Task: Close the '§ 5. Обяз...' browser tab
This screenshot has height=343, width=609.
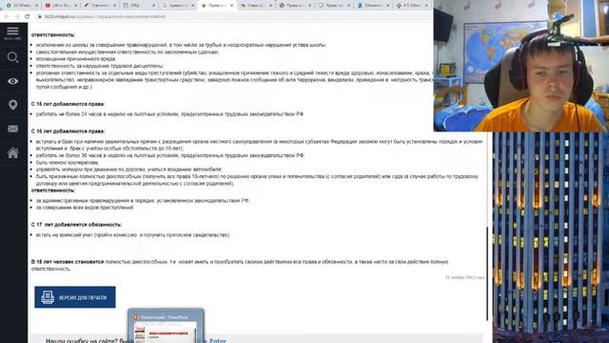Action: pyautogui.click(x=426, y=6)
